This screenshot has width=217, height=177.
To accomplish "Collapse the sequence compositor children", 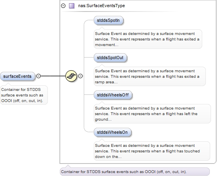I will click(x=81, y=76).
